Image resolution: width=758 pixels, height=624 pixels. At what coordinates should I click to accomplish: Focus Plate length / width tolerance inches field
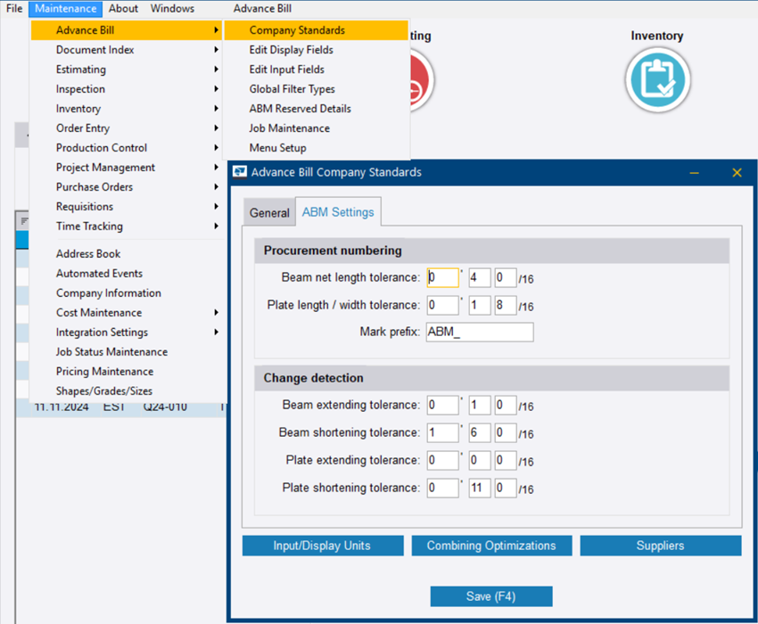pyautogui.click(x=480, y=305)
